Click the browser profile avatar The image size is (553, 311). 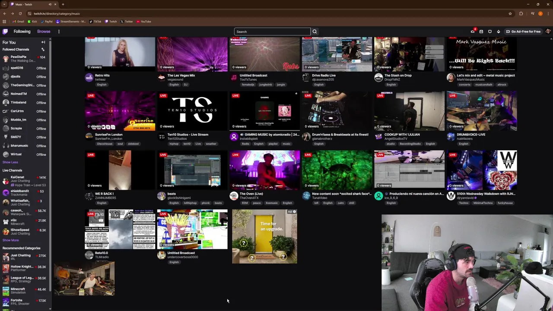coord(540,13)
